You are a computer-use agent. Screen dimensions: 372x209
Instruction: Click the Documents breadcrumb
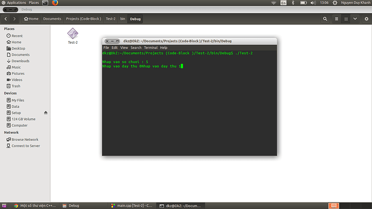[52, 19]
